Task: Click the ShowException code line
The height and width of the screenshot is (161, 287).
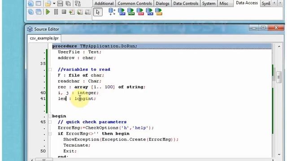Action: 121,140
